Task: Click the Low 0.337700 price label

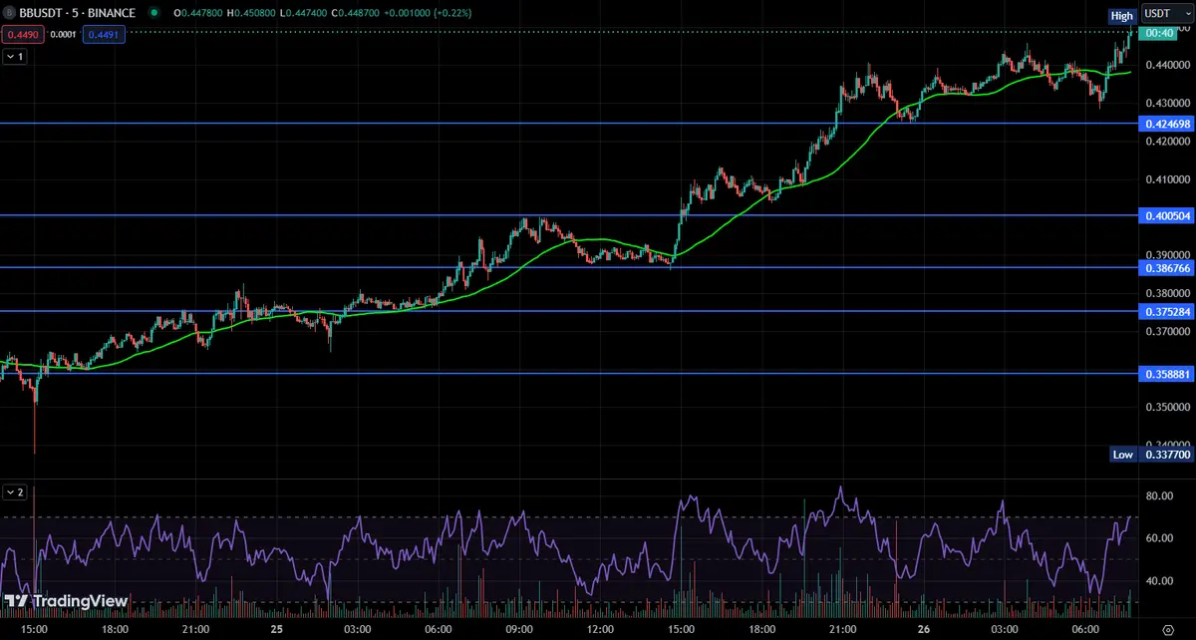Action: click(x=1151, y=455)
